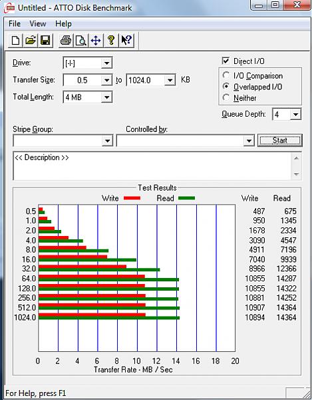
Task: Open the Drive dropdown
Action: [106, 63]
